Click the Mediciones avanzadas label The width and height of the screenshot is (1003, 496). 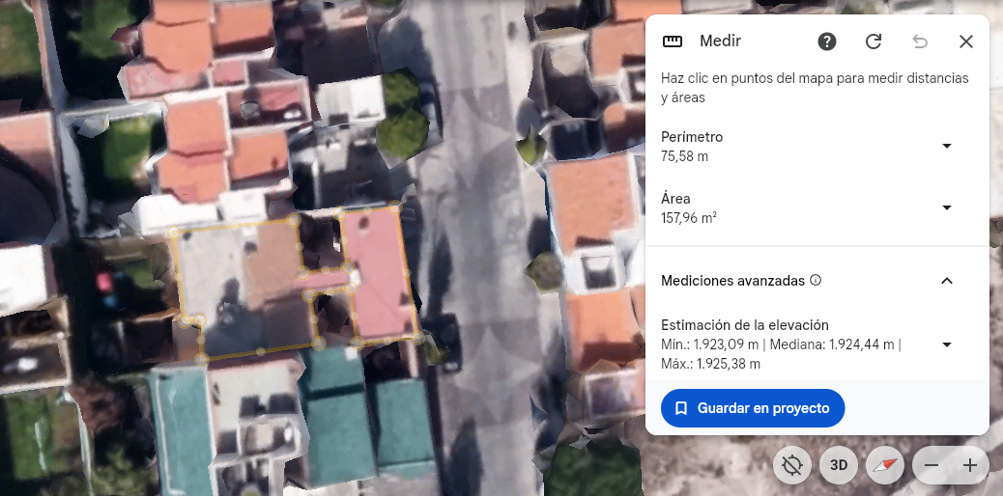733,281
